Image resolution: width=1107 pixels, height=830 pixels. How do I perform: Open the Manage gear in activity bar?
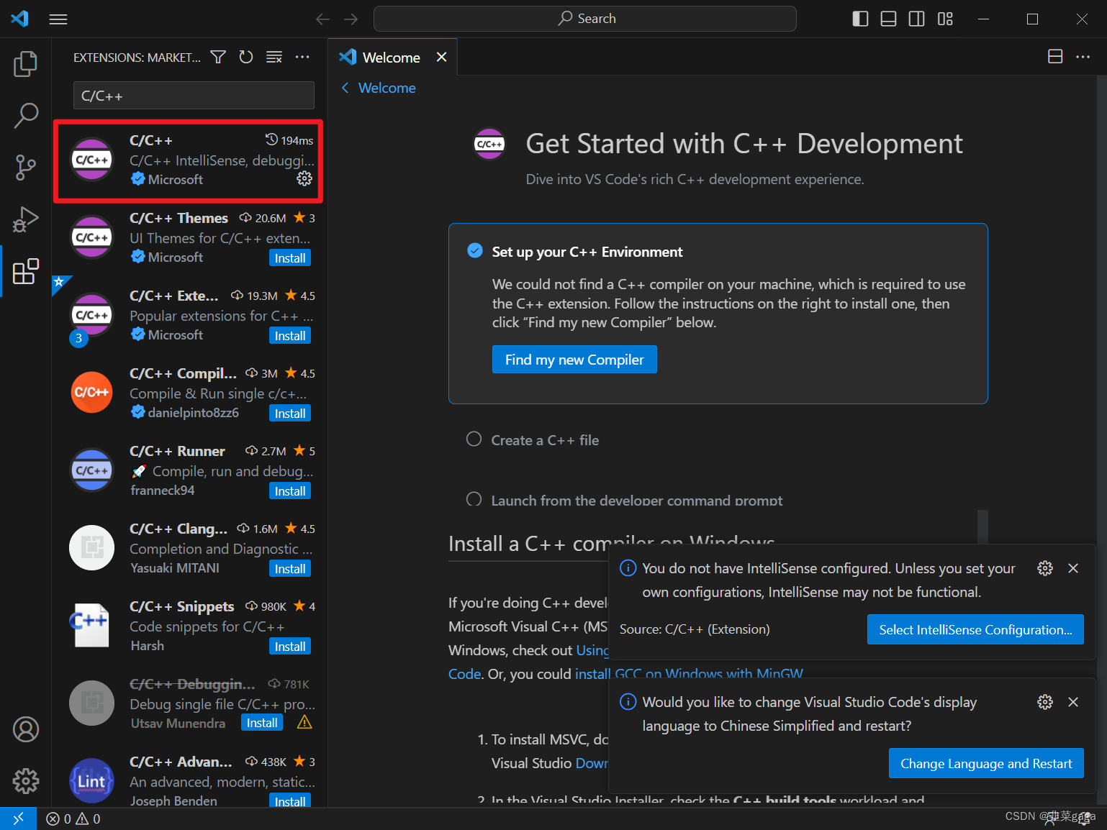(26, 780)
